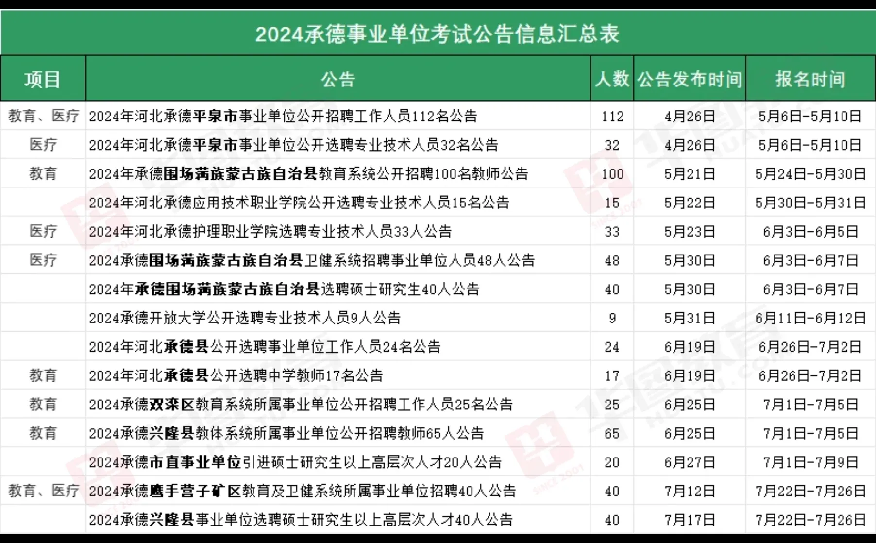This screenshot has height=543, width=876.
Task: Select the 教育、医疗 label in first row
Action: click(x=43, y=116)
